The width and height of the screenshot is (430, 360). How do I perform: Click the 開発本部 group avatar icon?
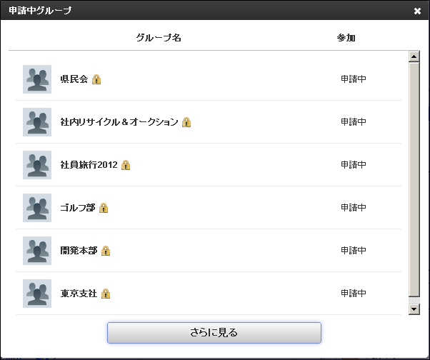click(x=37, y=251)
